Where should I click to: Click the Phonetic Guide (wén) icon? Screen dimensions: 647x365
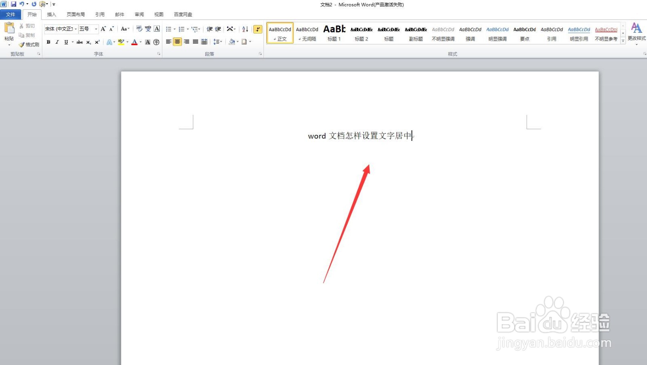tap(148, 29)
